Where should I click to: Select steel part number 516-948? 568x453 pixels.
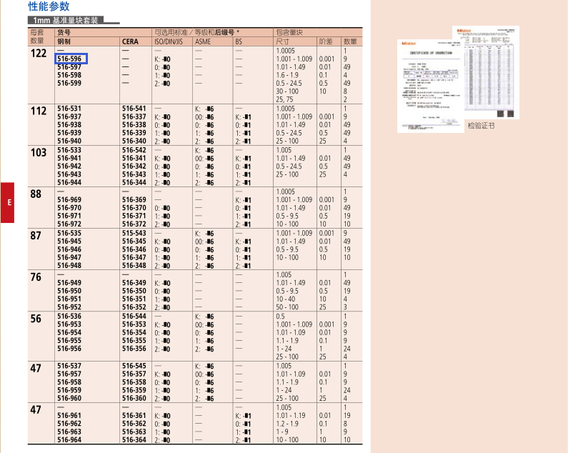[x=69, y=265]
